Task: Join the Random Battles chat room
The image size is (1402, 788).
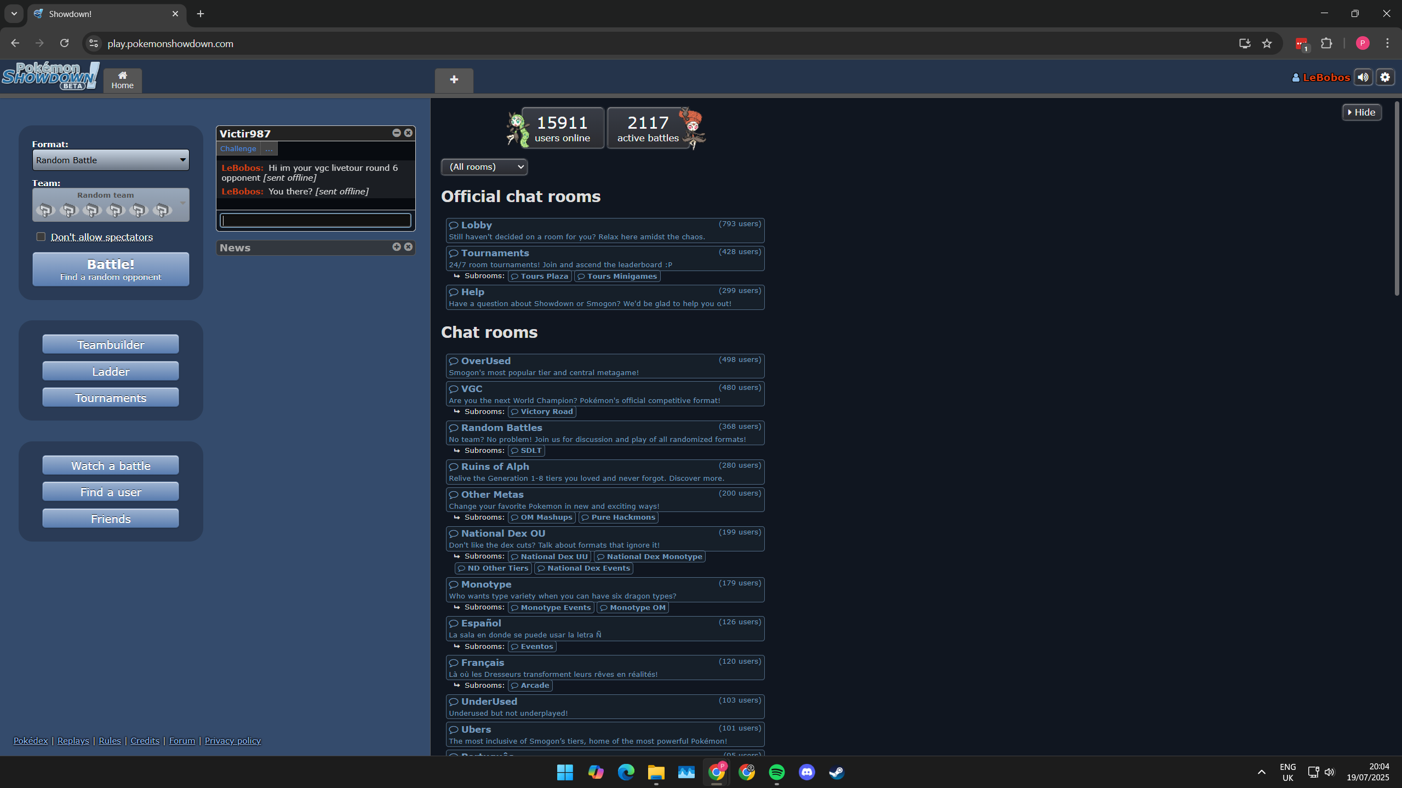Action: pyautogui.click(x=605, y=433)
